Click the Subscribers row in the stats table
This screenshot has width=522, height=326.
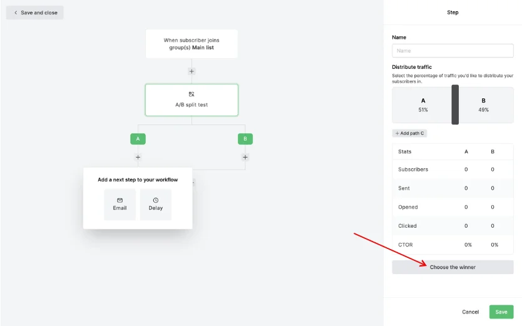coord(453,170)
